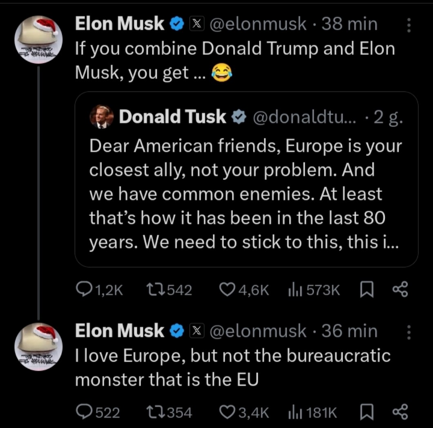Repost the post with 354 reposts
This screenshot has height=428, width=433.
coord(154,412)
